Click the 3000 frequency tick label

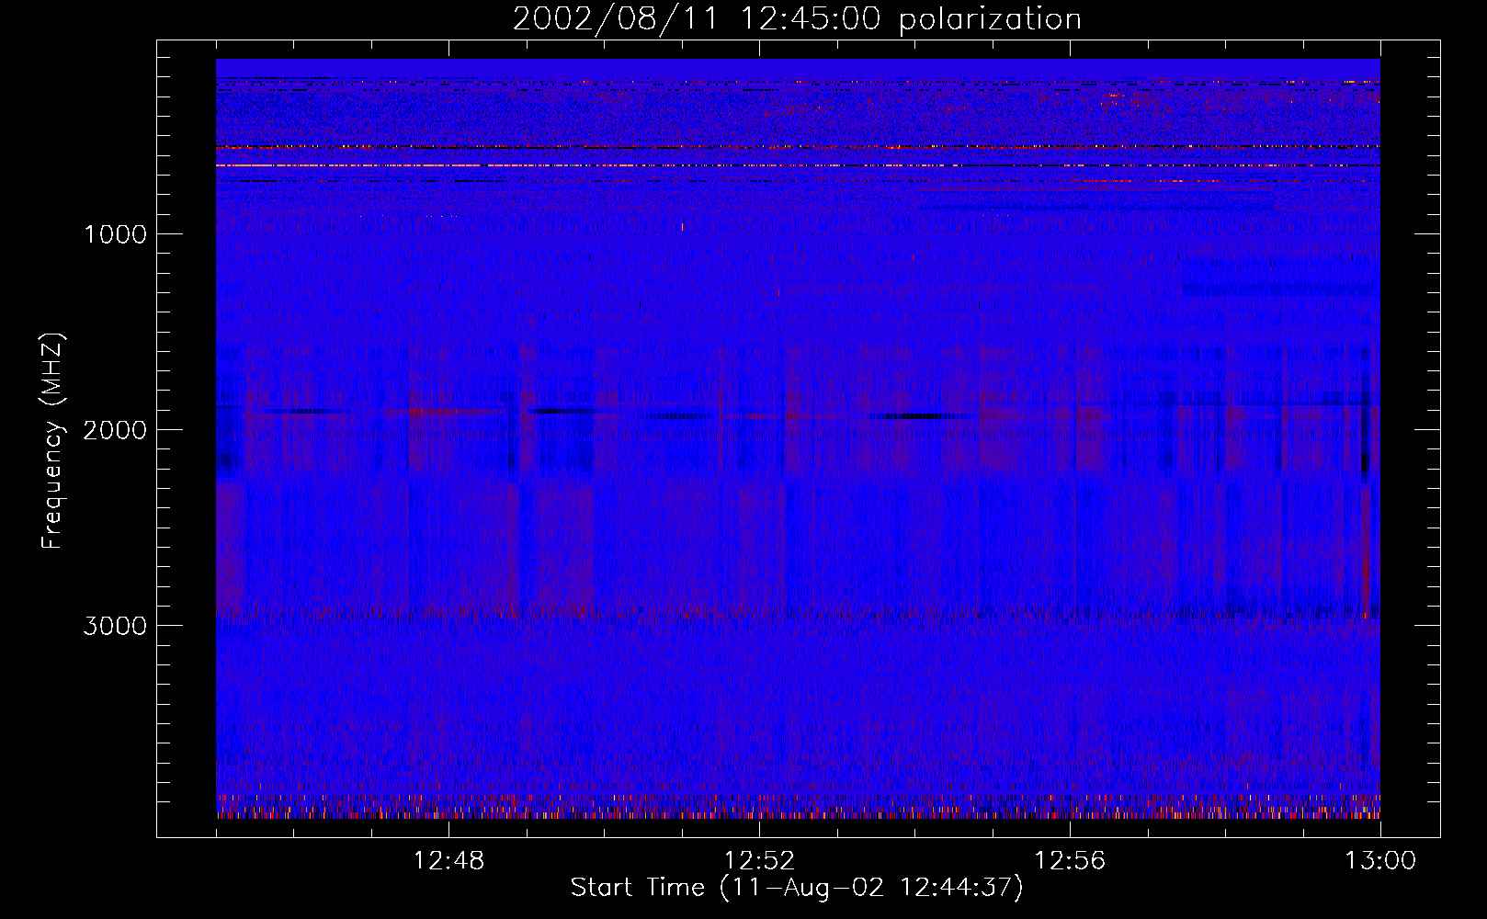[115, 626]
